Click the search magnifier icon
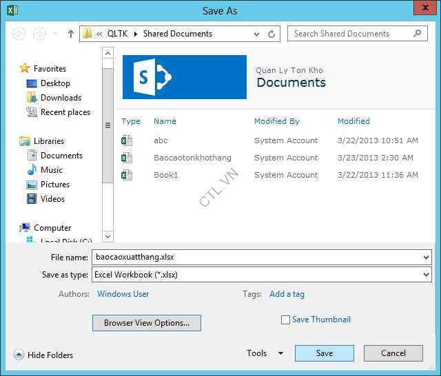441x376 pixels. (418, 33)
